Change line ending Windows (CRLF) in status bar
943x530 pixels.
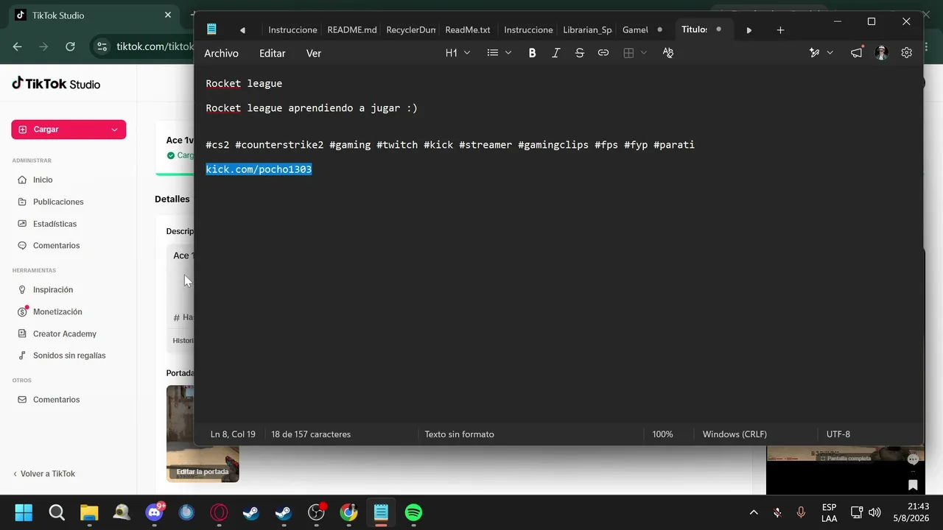(735, 434)
